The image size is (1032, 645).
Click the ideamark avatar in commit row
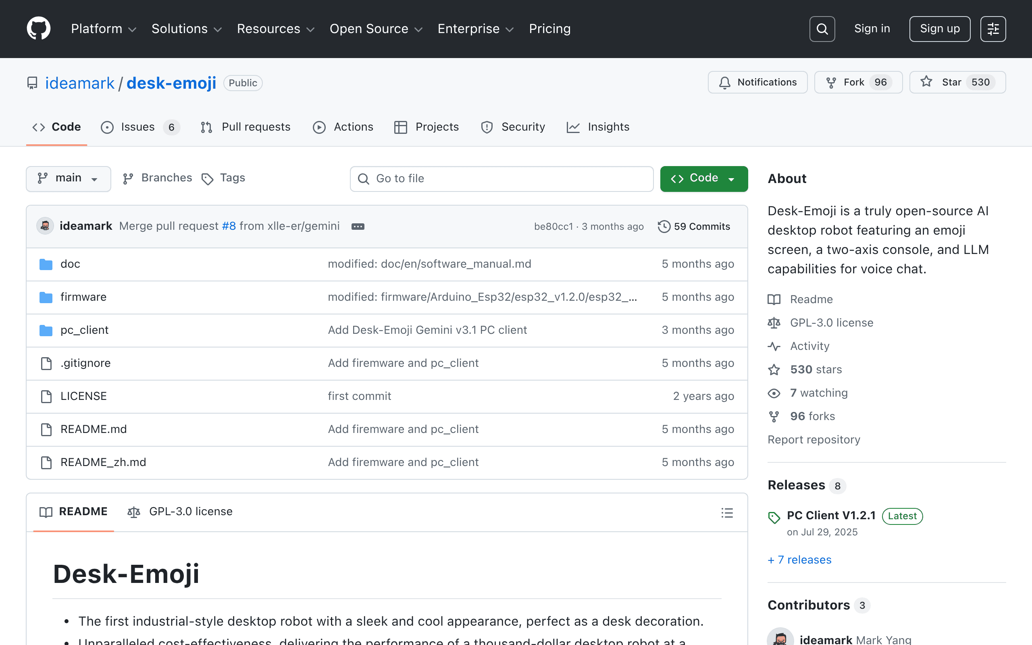pyautogui.click(x=45, y=226)
